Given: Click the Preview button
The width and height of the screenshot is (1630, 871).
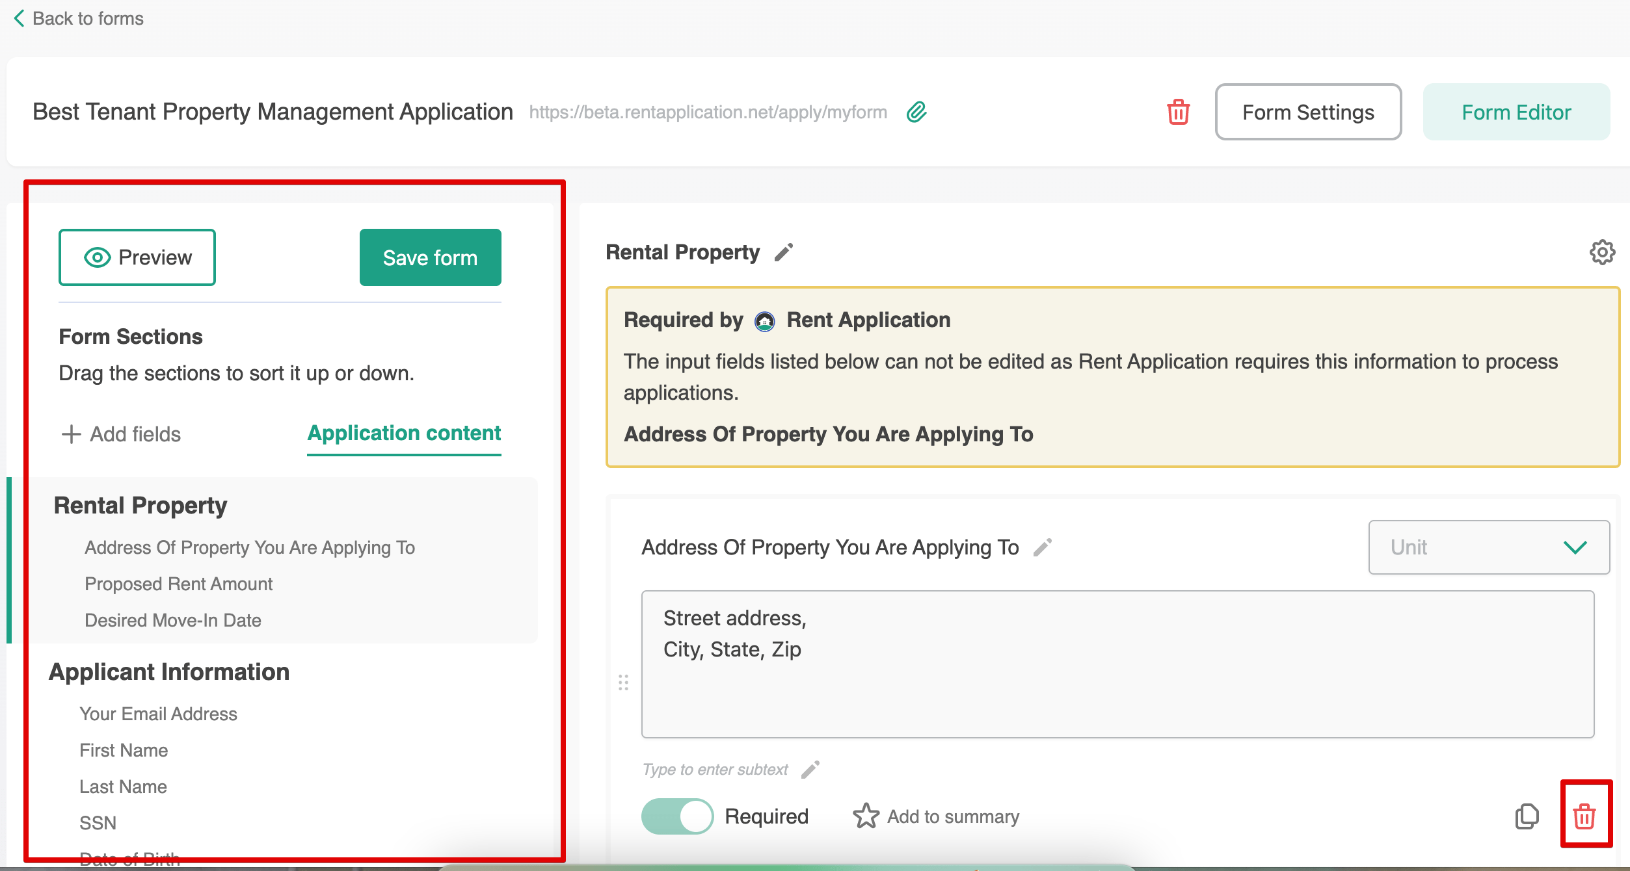Looking at the screenshot, I should coord(137,257).
